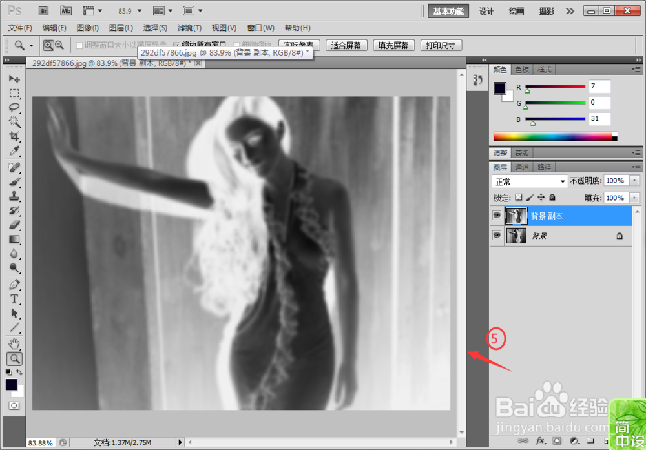Screen dimensions: 646x450
Task: Select the Path Selection tool
Action: [x=14, y=313]
